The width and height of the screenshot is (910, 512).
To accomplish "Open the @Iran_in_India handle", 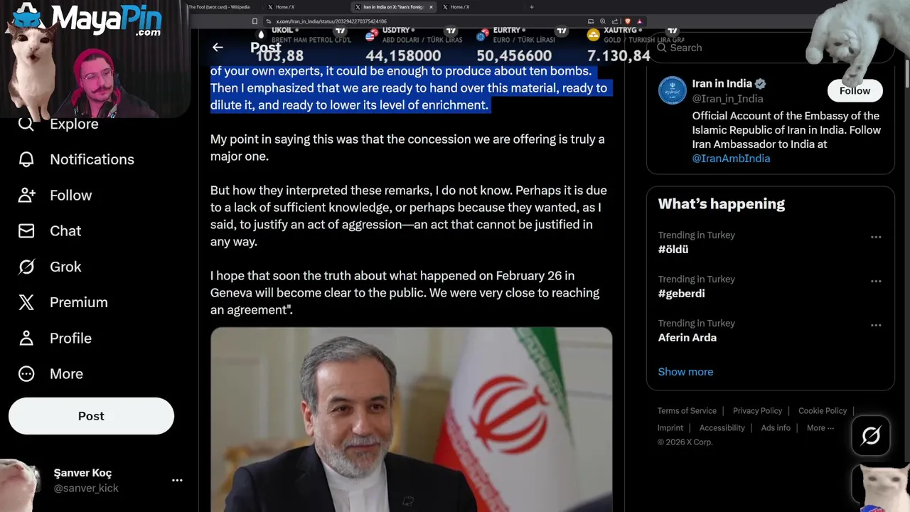I will point(727,99).
